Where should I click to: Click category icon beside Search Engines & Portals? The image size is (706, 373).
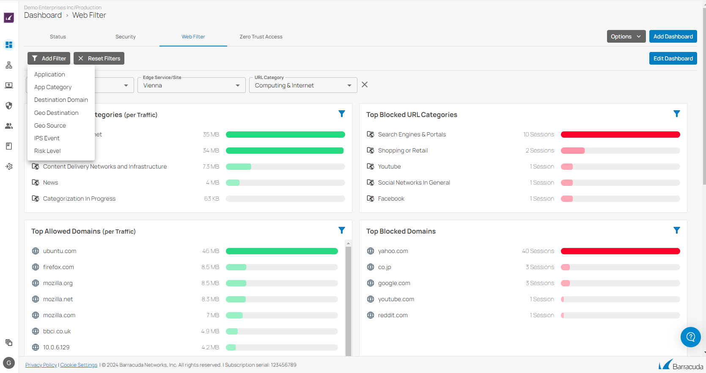371,134
